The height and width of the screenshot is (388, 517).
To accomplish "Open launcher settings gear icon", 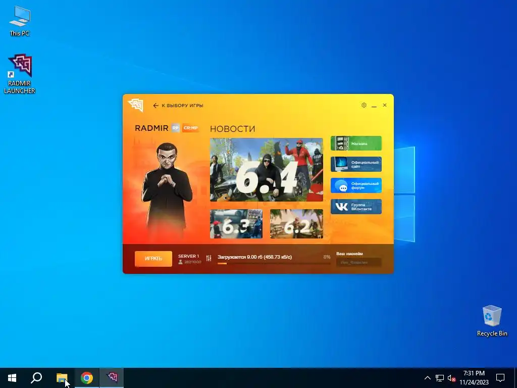I will [x=364, y=105].
